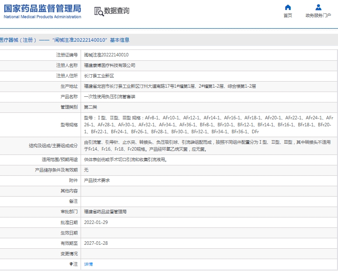Select expiry date 2027-01-28
Image resolution: width=338 pixels, height=273 pixels.
(96, 243)
